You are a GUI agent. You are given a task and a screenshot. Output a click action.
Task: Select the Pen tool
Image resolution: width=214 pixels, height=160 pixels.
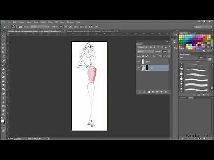click(x=3, y=93)
